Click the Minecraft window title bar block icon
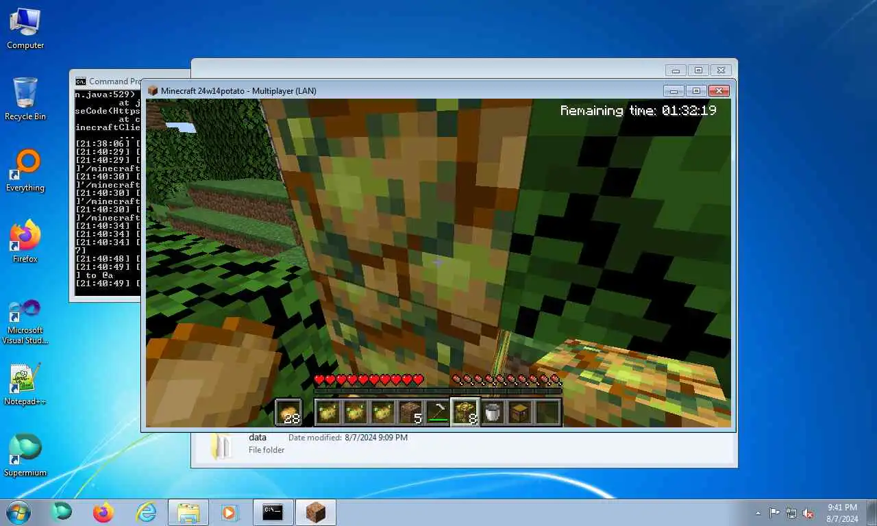This screenshot has width=877, height=526. coord(153,90)
